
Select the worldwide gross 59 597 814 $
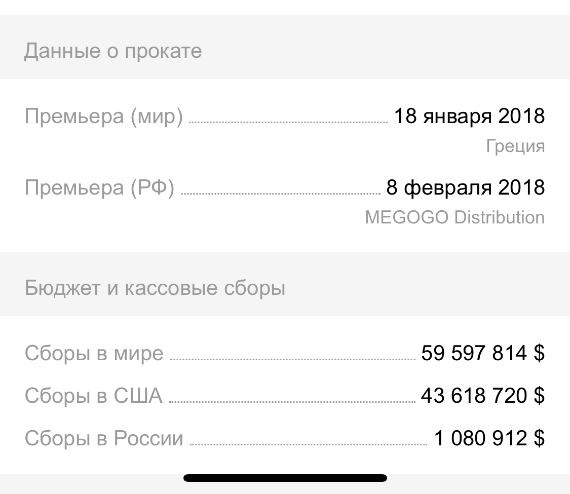pos(482,353)
